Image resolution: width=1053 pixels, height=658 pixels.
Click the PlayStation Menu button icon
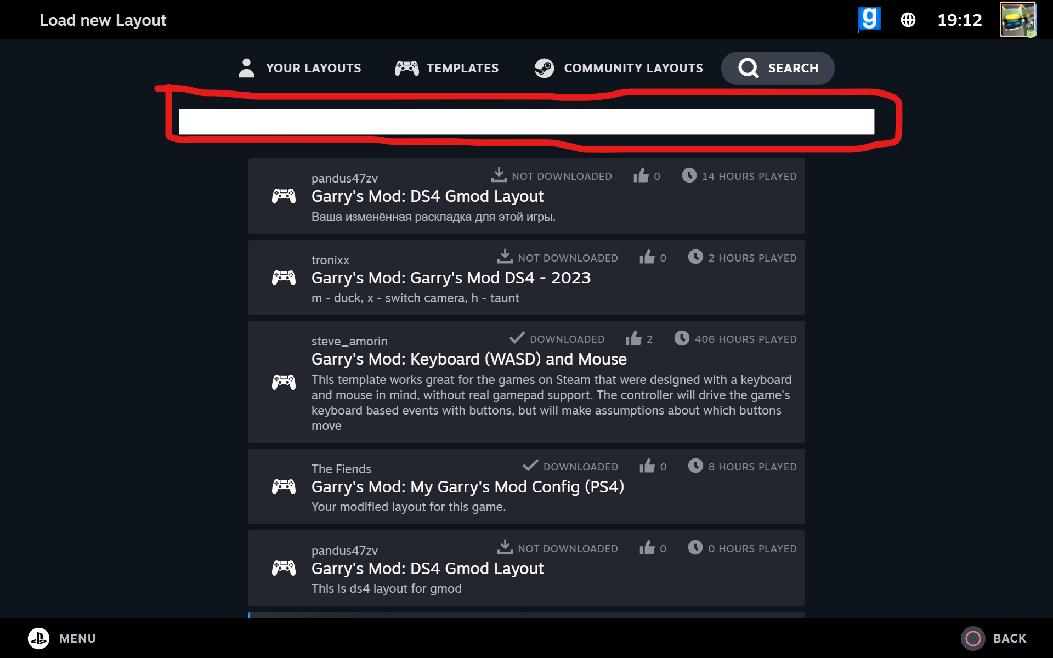click(39, 638)
